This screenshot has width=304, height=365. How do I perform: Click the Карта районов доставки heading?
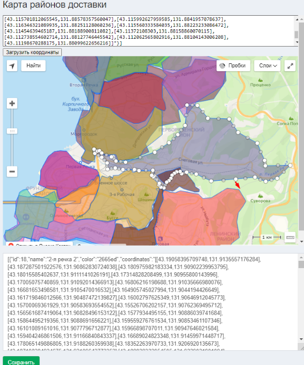(55, 5)
